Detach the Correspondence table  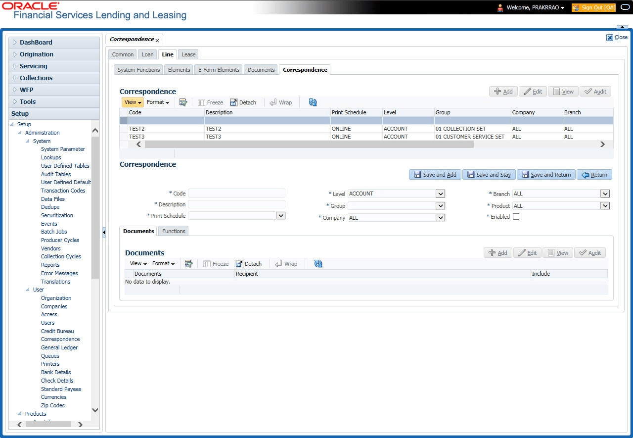pos(243,102)
